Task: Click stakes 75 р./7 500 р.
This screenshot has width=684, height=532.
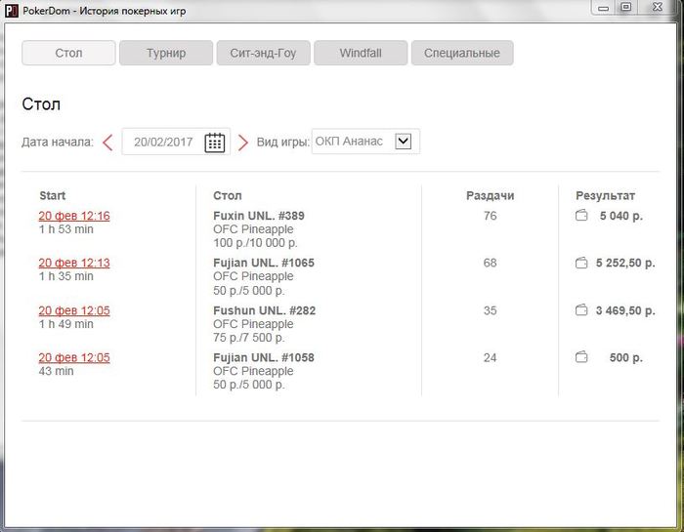Action: pos(248,338)
